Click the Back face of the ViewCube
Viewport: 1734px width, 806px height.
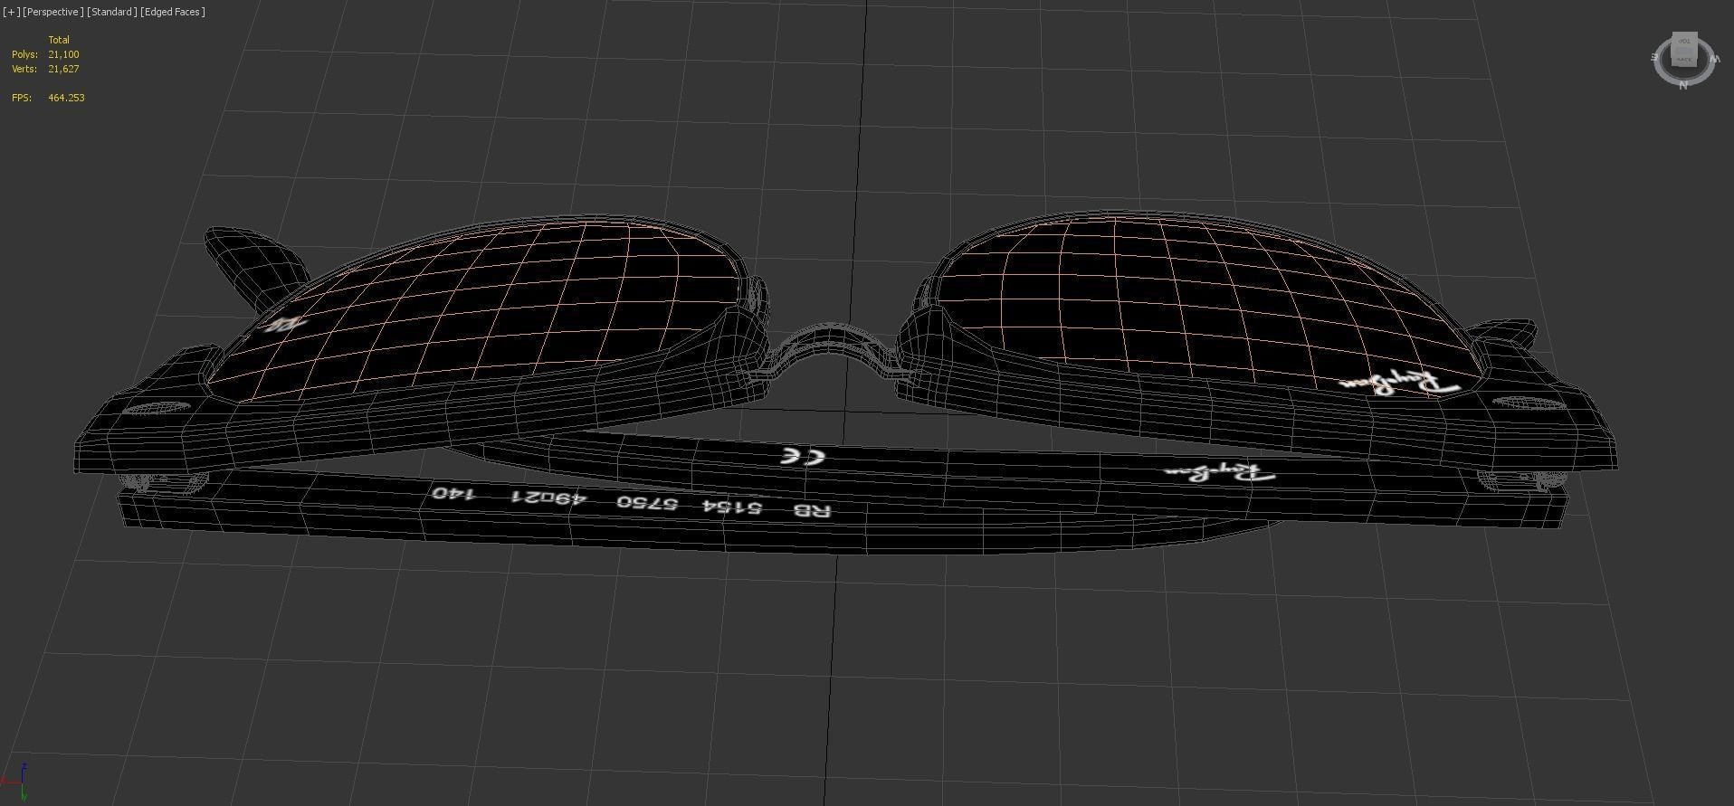[x=1684, y=58]
